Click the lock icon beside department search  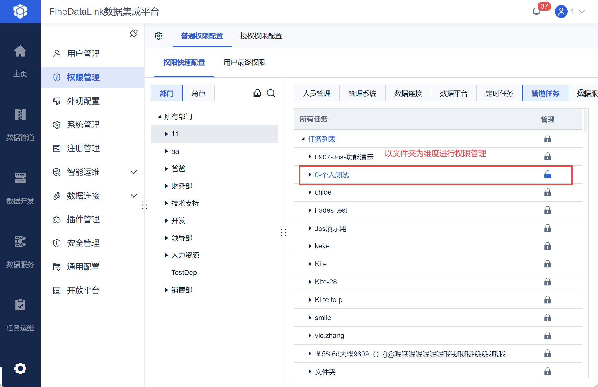257,93
